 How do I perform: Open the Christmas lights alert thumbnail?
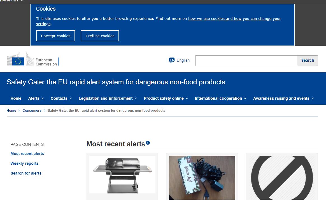coord(202,177)
